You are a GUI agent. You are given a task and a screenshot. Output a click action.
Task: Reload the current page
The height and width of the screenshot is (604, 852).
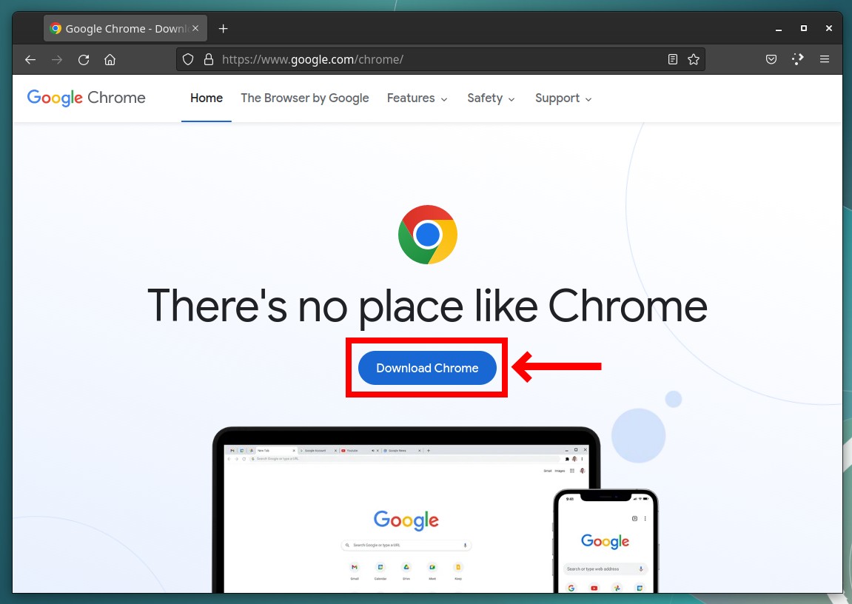pos(84,60)
